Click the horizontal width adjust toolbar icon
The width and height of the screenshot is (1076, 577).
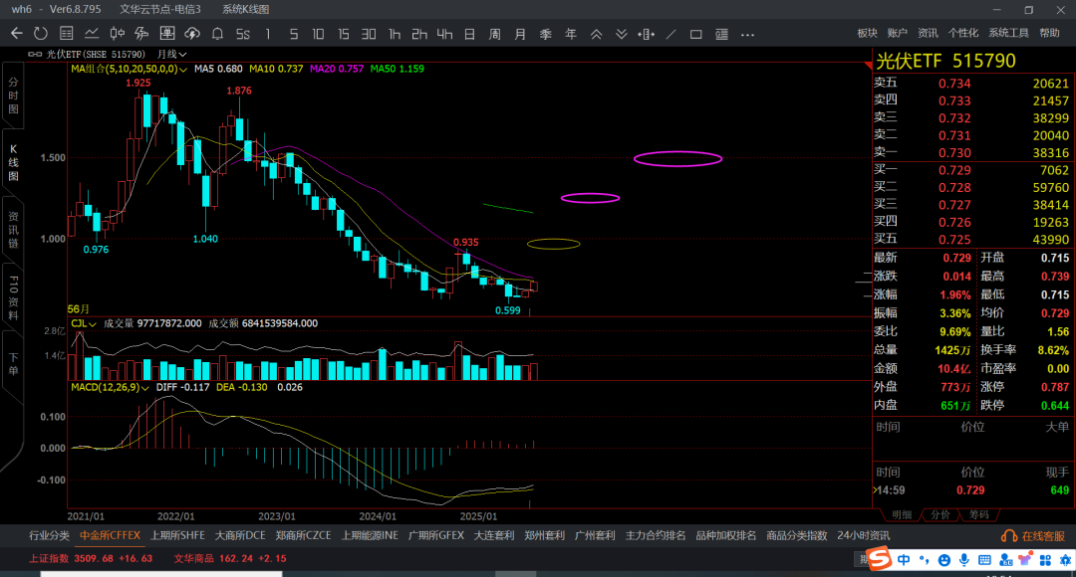point(646,34)
